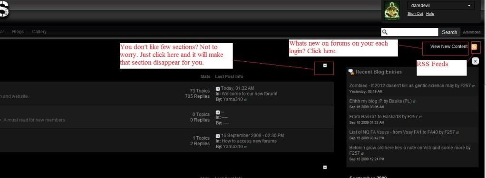The height and width of the screenshot is (178, 486).
Task: Collapse the second forum category section
Action: point(325,167)
